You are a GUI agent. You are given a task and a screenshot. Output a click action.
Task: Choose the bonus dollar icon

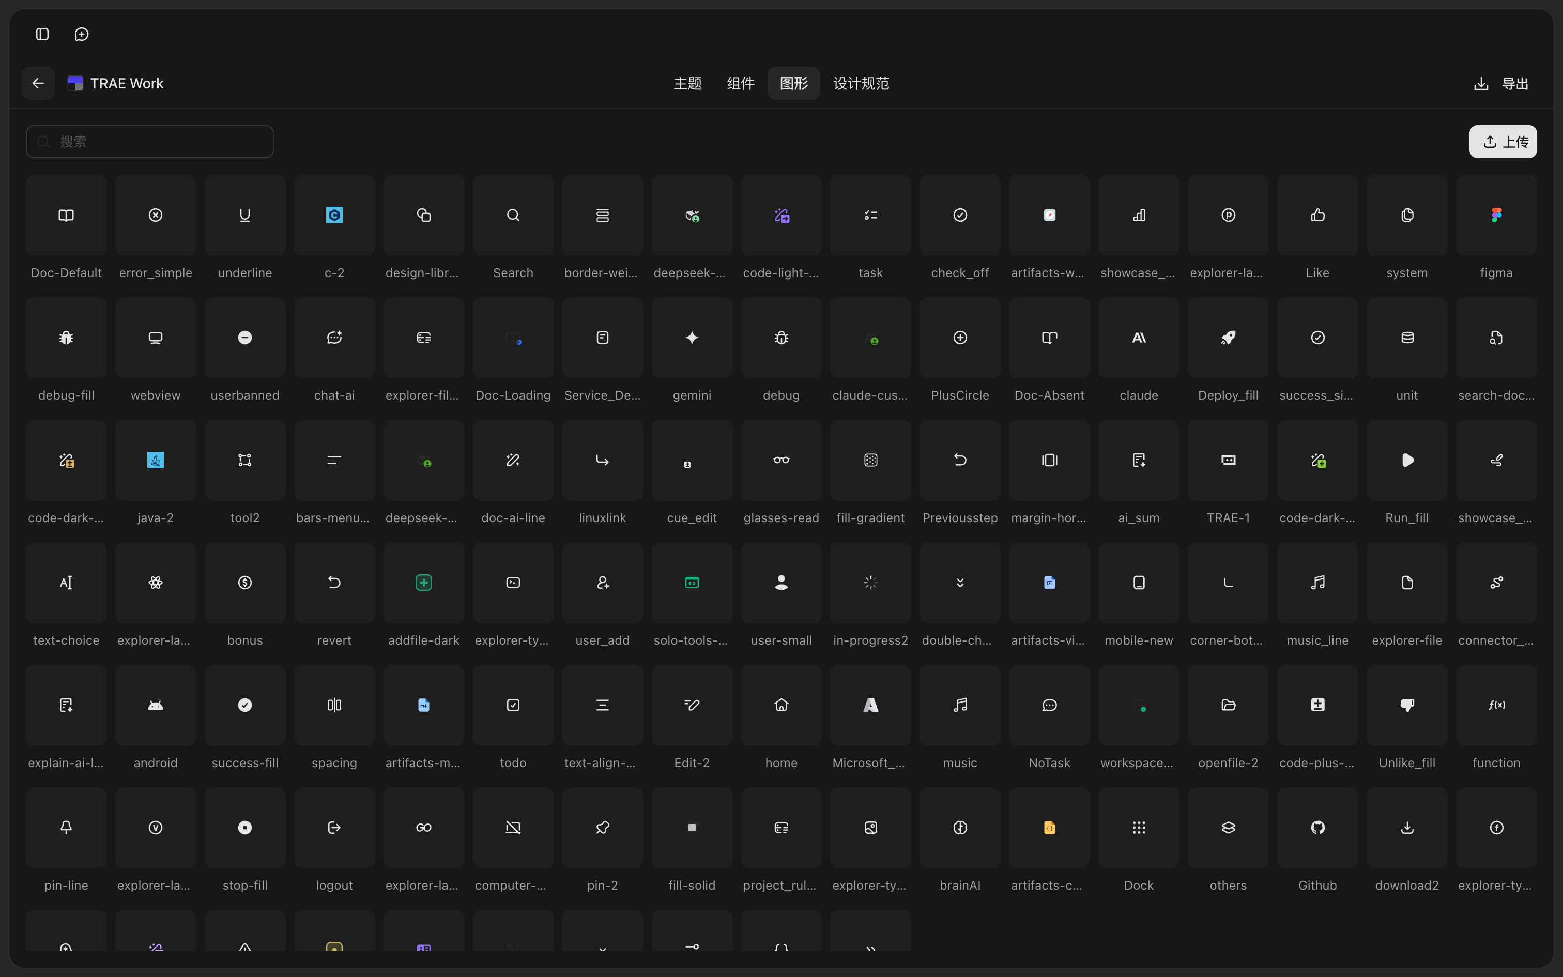point(245,583)
